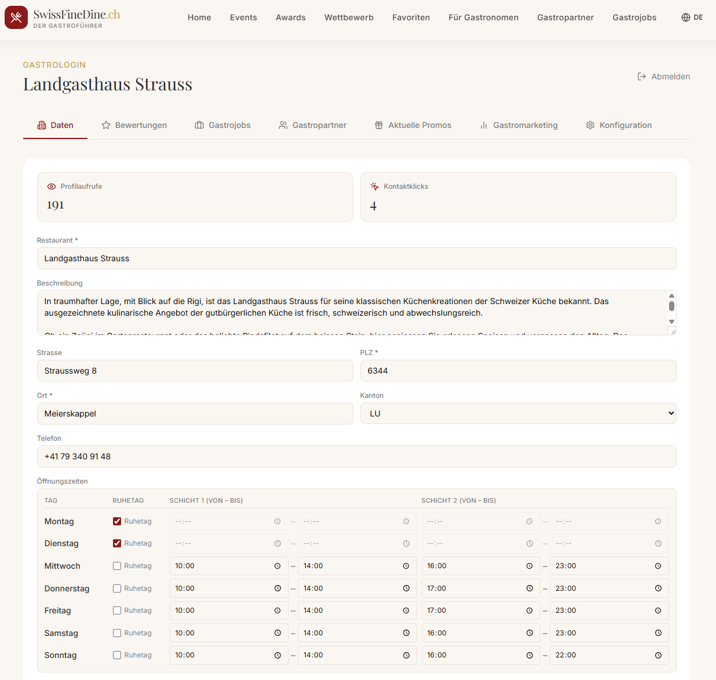716x680 pixels.
Task: Open the clock picker for Sonntag 22:00
Action: pyautogui.click(x=658, y=655)
